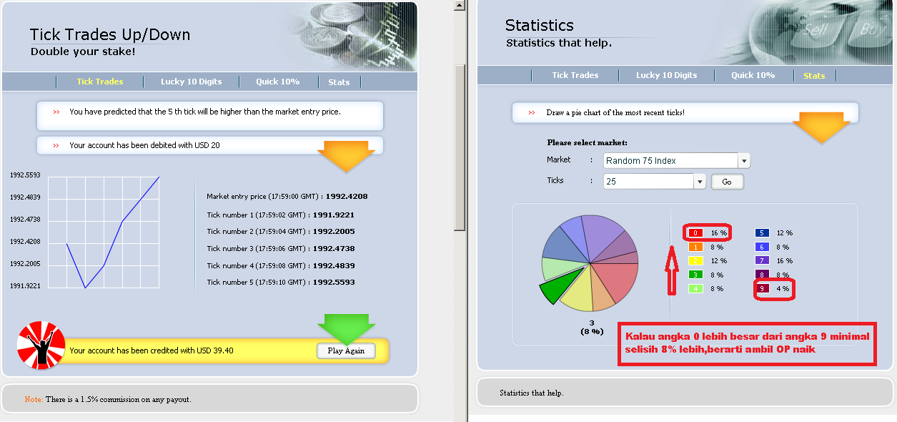
Task: Click light green digit 4 legend swatch
Action: [697, 289]
